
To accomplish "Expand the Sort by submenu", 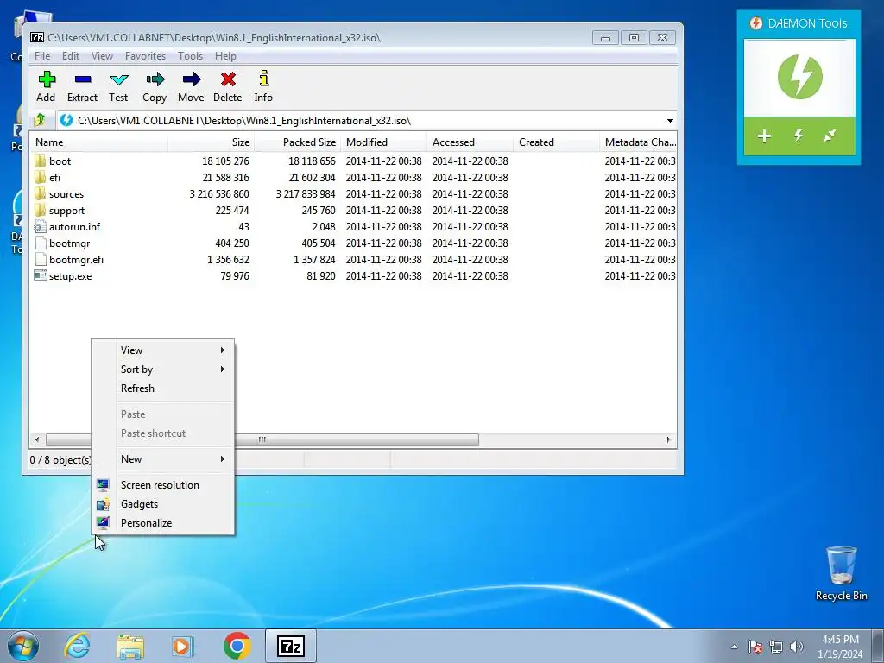I will 163,369.
